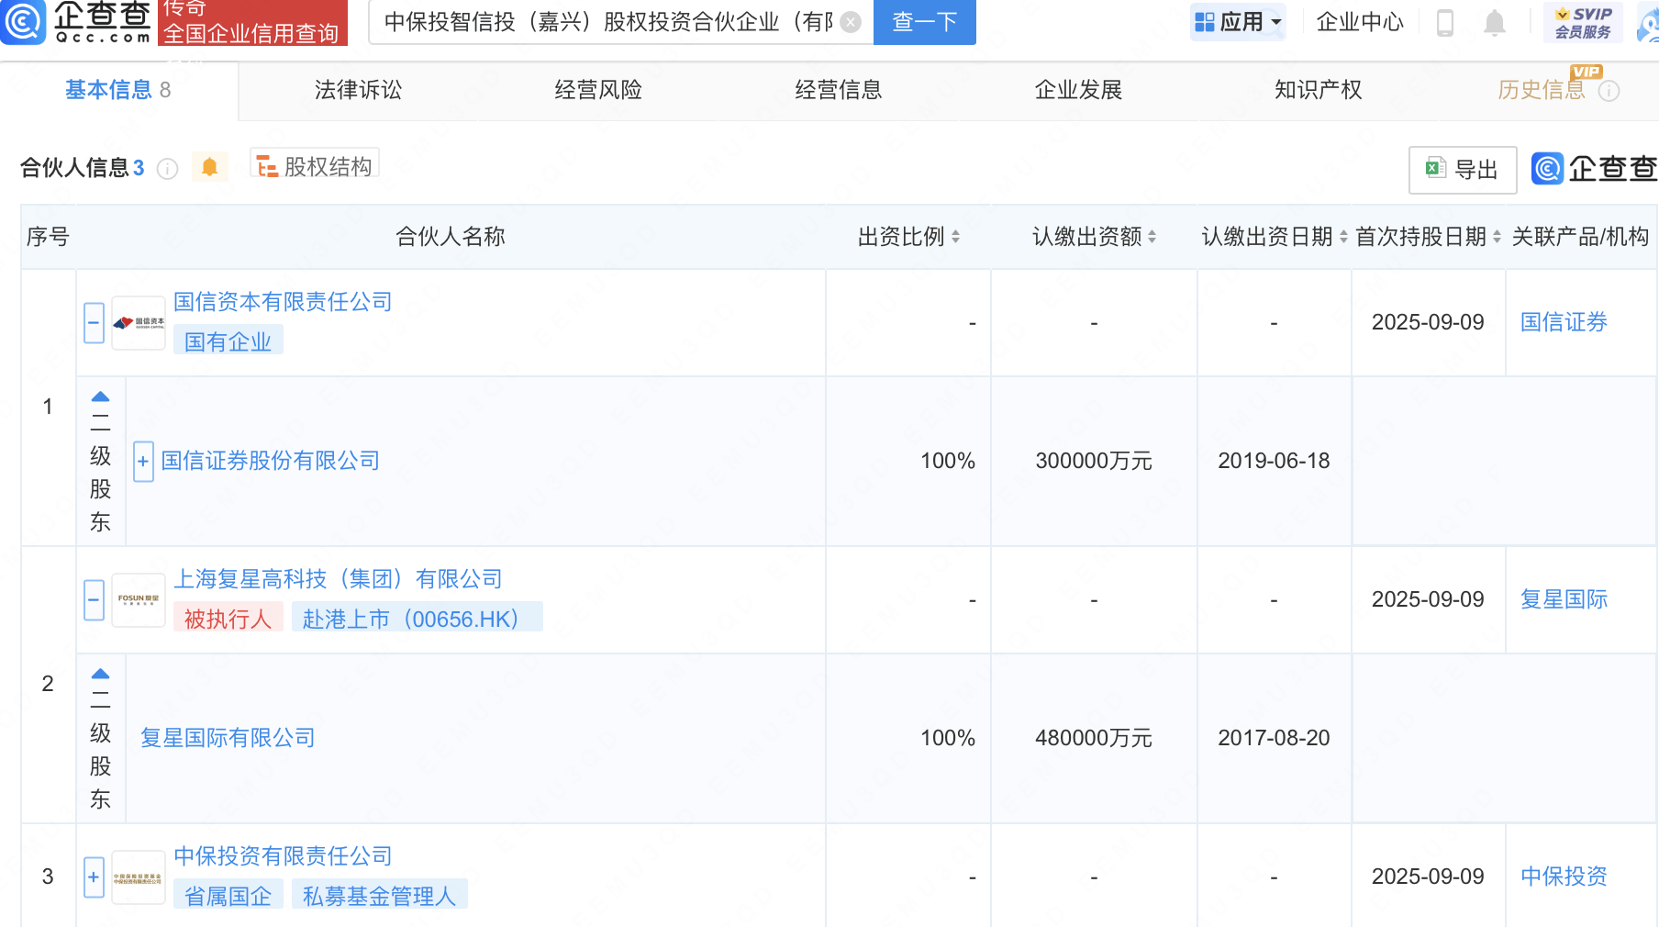Clear the search box text
1659x927 pixels.
(x=851, y=22)
